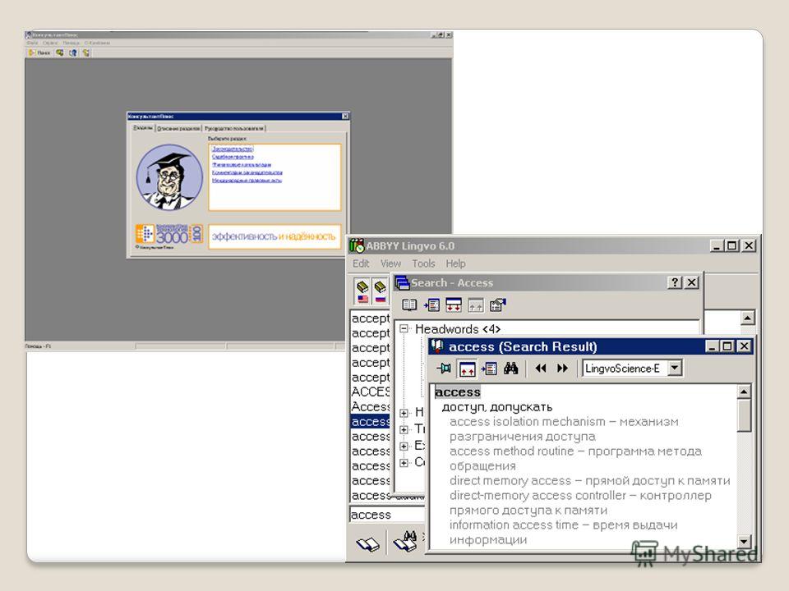789x591 pixels.
Task: Close the КонсультантПлюс start dialog
Action: coord(345,116)
